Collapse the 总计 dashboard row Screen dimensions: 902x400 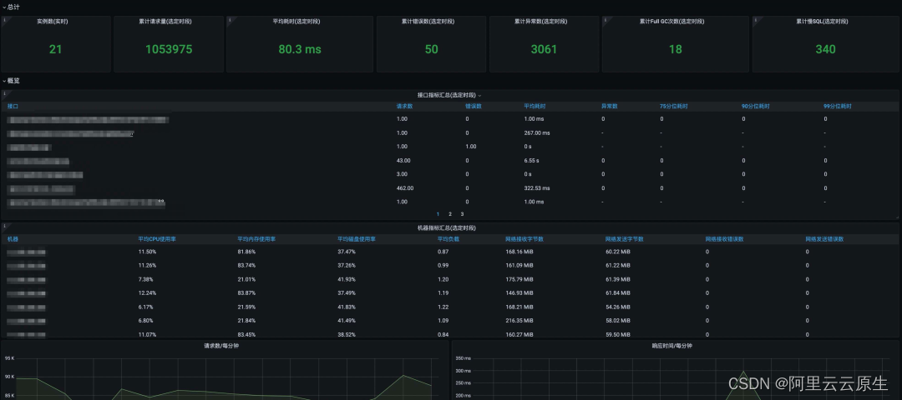tap(11, 7)
